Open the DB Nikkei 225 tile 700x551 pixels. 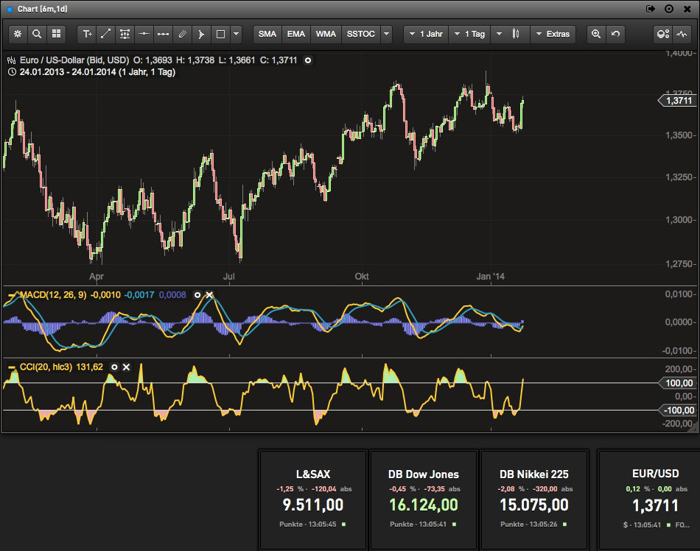click(x=534, y=500)
